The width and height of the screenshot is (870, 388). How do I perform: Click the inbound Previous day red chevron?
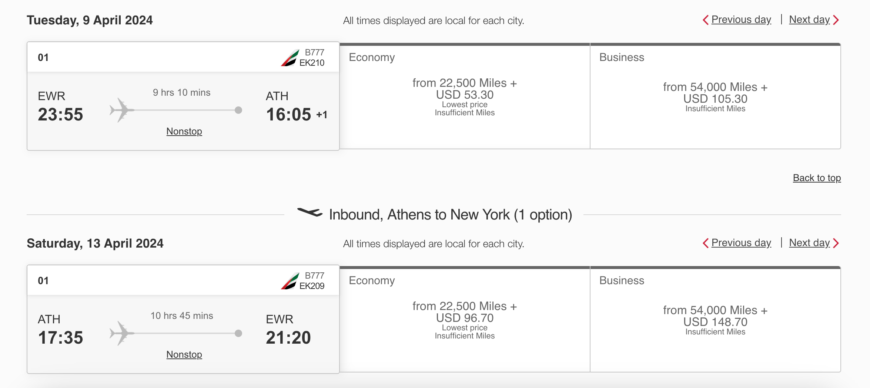(706, 243)
